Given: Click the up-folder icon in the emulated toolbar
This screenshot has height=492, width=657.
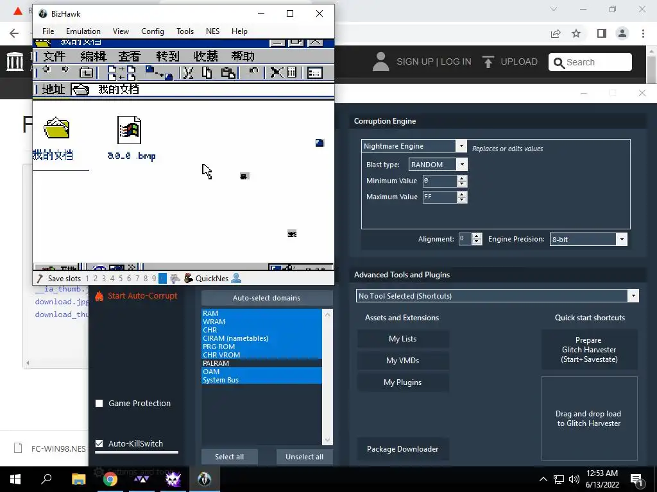Looking at the screenshot, I should click(86, 72).
